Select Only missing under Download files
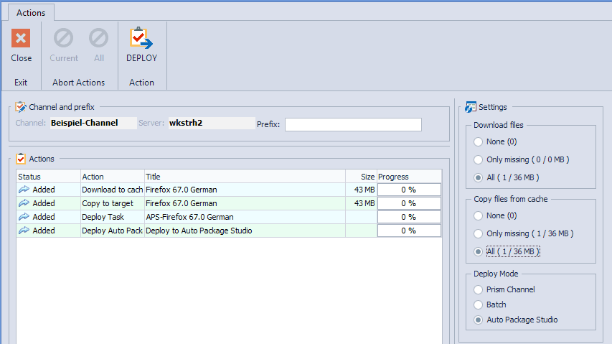 pyautogui.click(x=479, y=159)
